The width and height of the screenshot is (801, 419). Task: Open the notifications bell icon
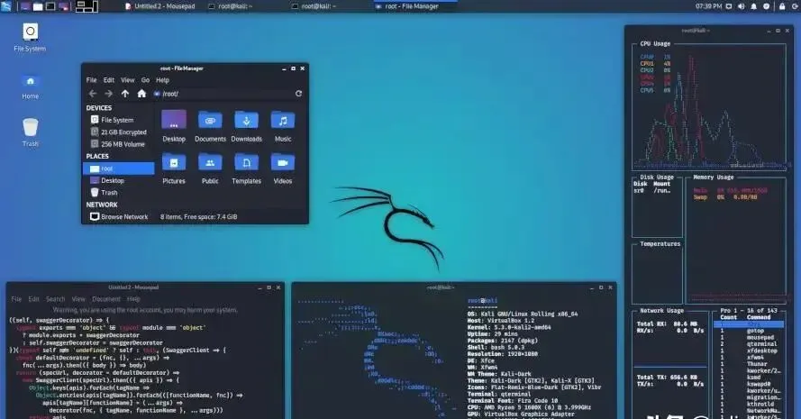point(753,6)
